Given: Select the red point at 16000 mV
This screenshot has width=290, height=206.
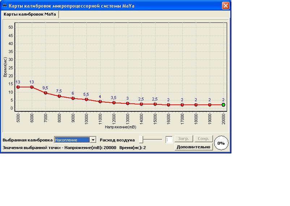Looking at the screenshot, I should click(x=169, y=105).
